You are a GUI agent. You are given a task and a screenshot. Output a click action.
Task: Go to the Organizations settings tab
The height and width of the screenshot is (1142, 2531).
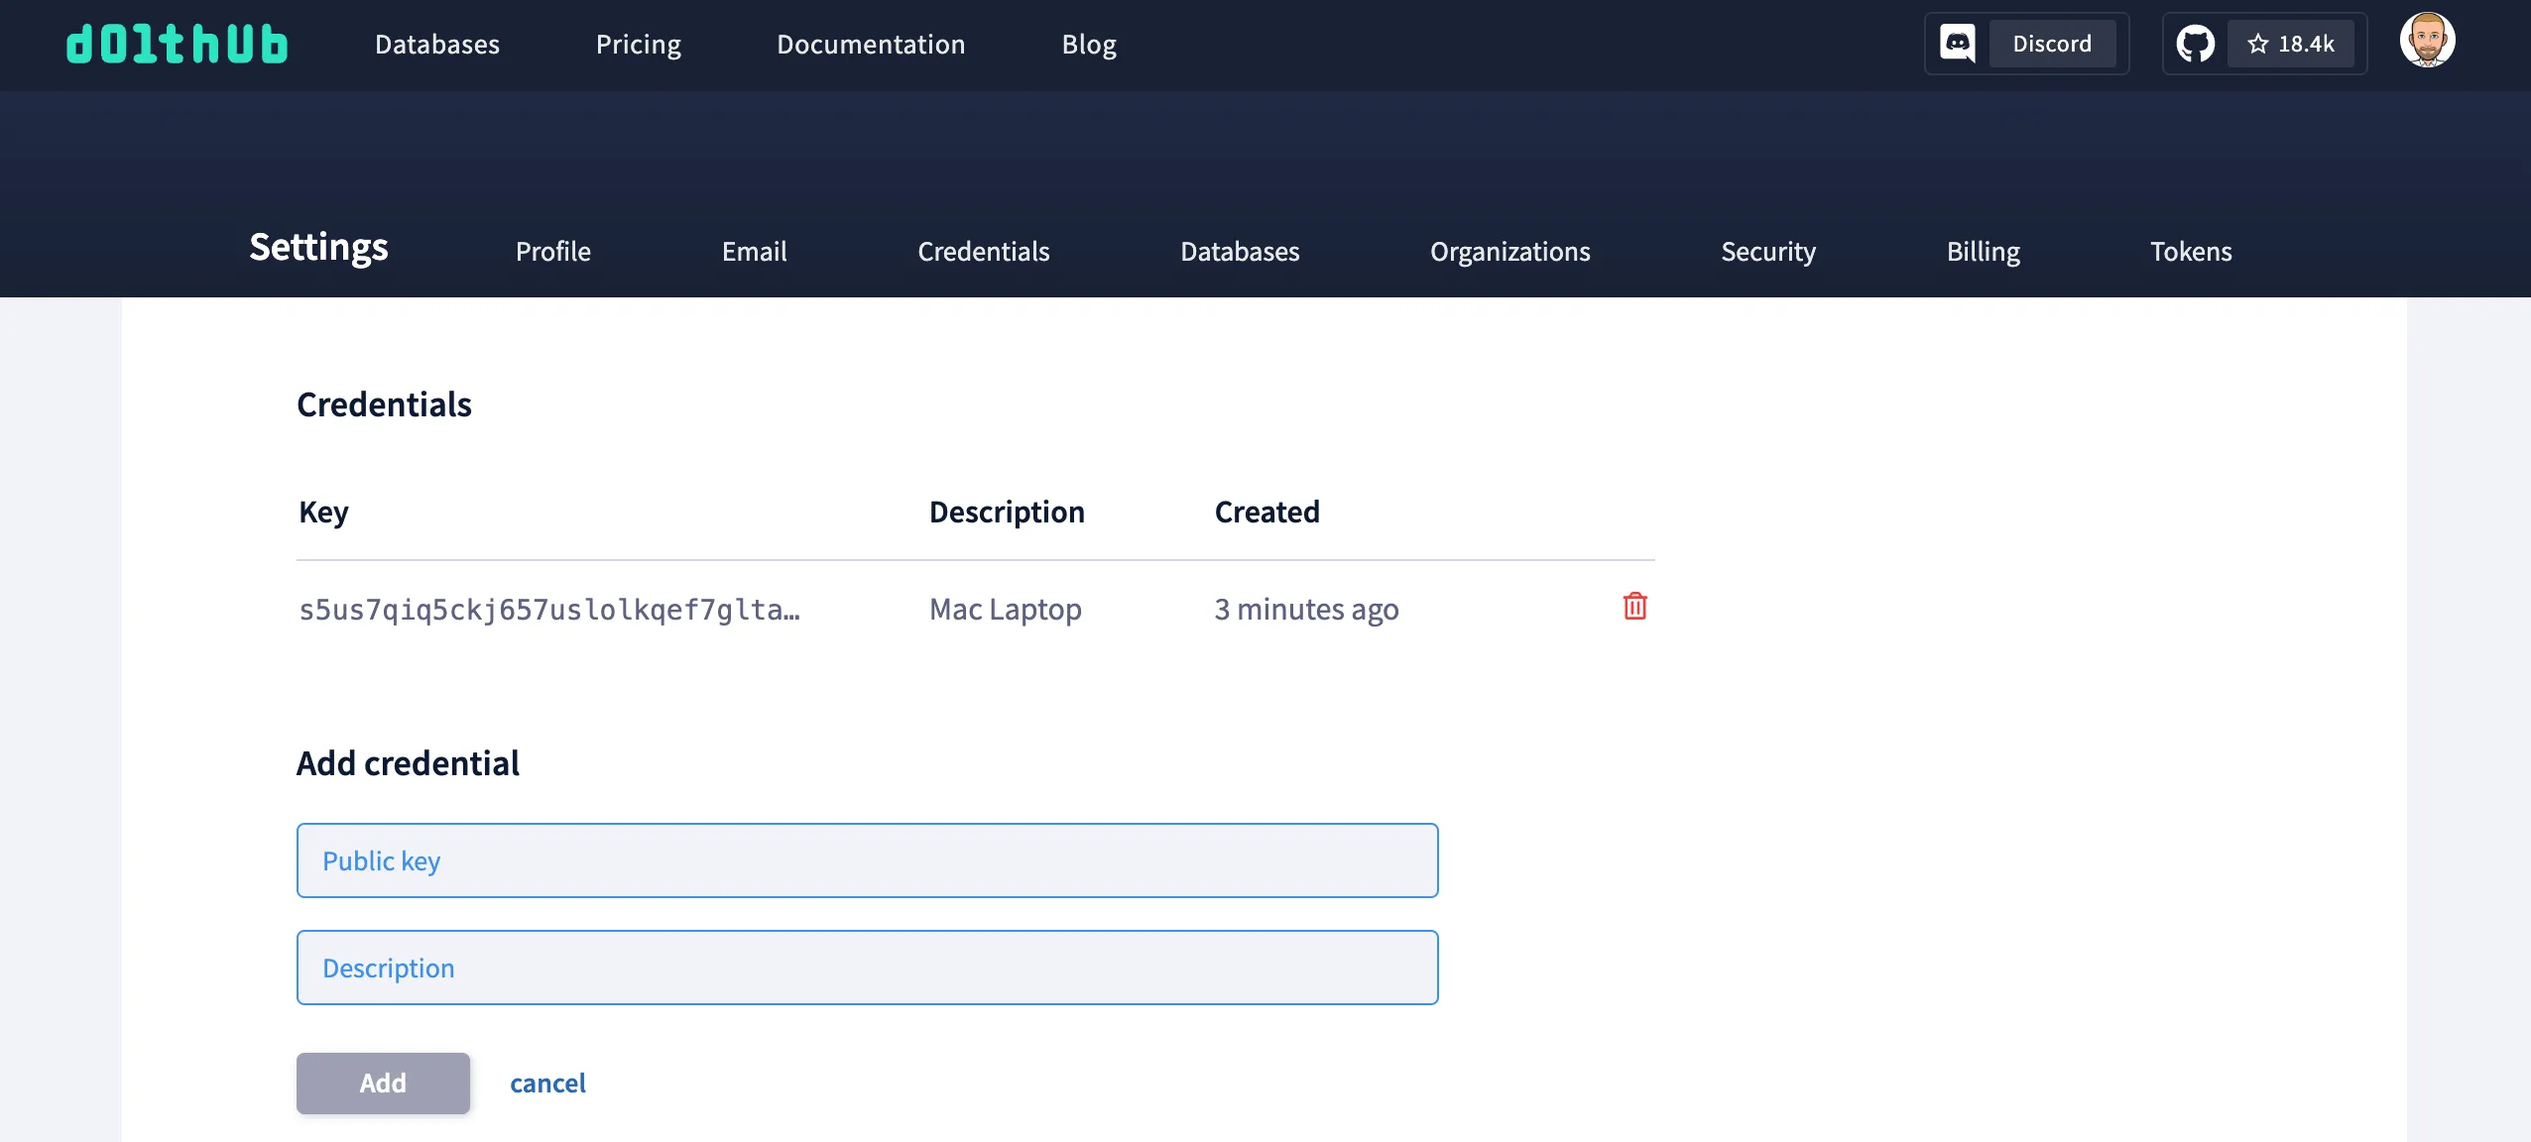pyautogui.click(x=1508, y=252)
